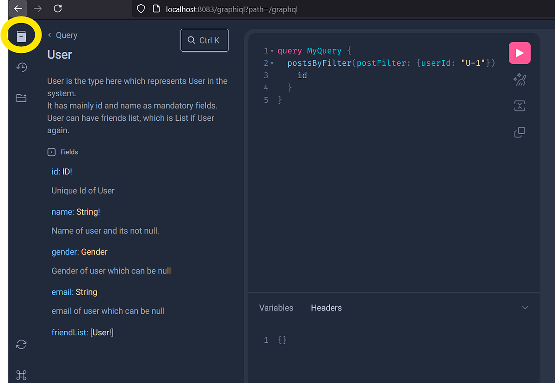This screenshot has width=555, height=383.
Task: Open the GraphiQL Explorer folder icon
Action: [21, 98]
